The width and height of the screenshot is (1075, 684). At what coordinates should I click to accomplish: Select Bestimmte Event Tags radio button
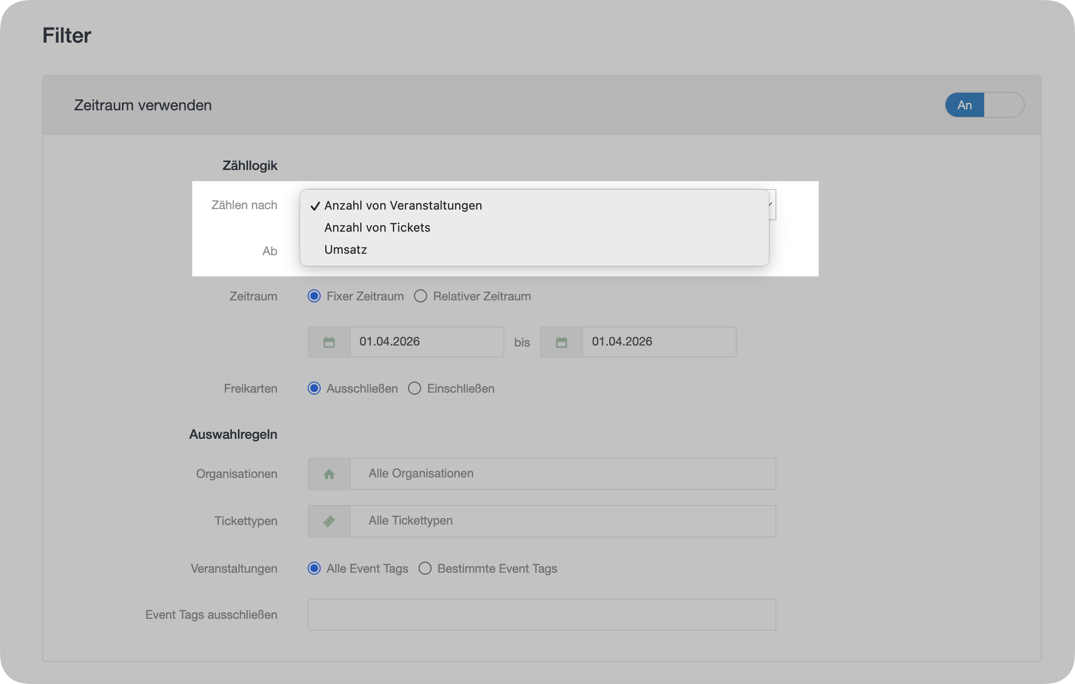click(x=425, y=568)
